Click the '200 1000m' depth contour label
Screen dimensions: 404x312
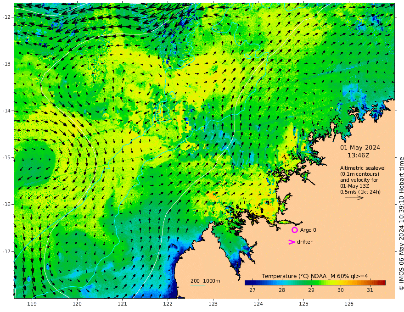[205, 281]
